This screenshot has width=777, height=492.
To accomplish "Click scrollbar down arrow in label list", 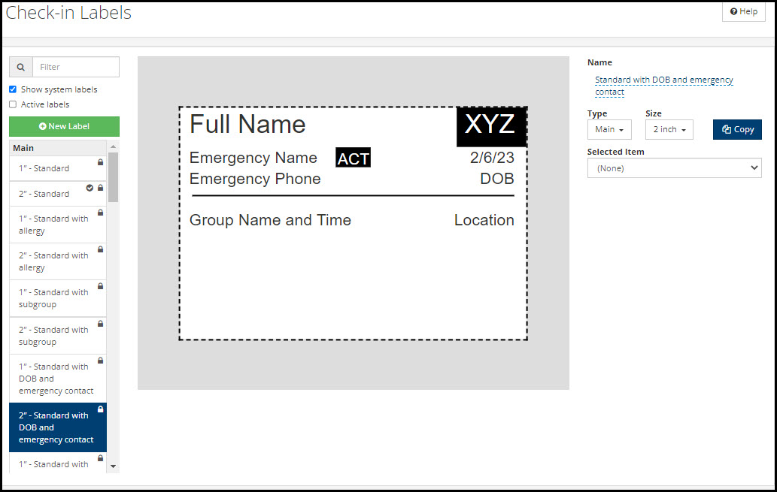I will click(x=113, y=466).
